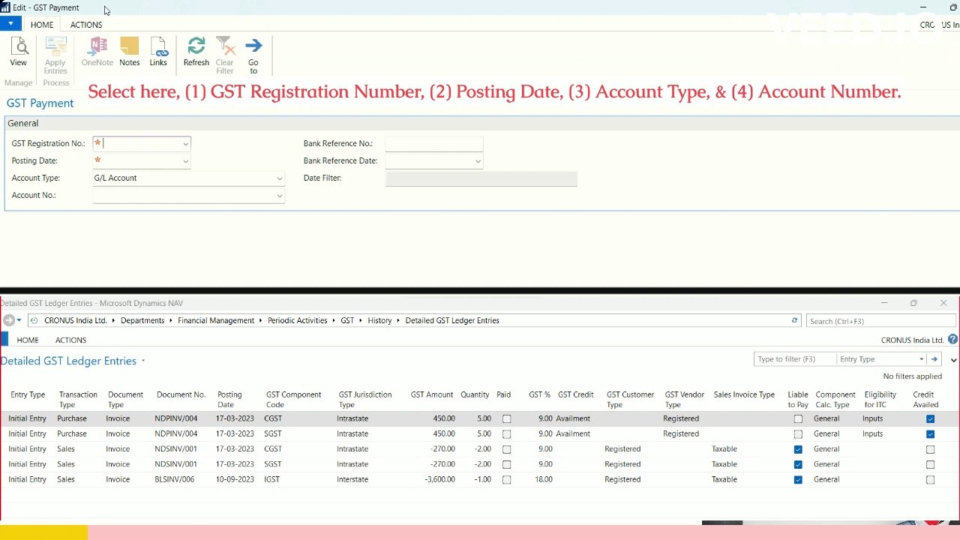Image resolution: width=960 pixels, height=540 pixels.
Task: Open the GST Registration No. dropdown
Action: (185, 143)
